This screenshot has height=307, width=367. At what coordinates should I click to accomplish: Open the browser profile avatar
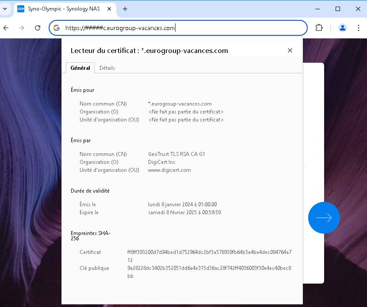(x=342, y=28)
